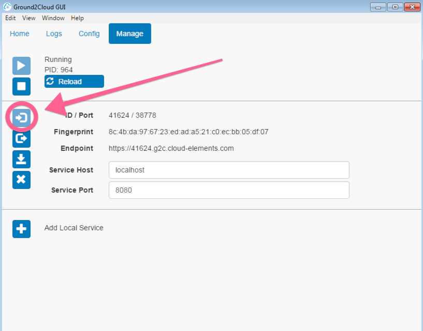This screenshot has width=423, height=331.
Task: Select the Manage tab
Action: click(x=130, y=34)
